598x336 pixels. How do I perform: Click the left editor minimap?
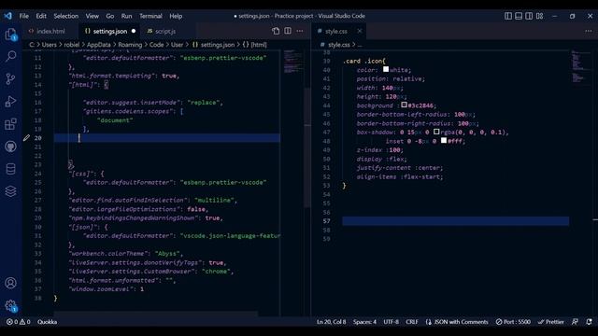pyautogui.click(x=292, y=62)
